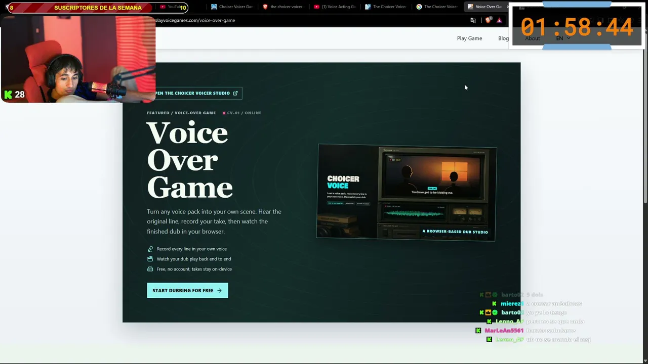Expand the EN language dropdown
The height and width of the screenshot is (364, 648).
(563, 38)
